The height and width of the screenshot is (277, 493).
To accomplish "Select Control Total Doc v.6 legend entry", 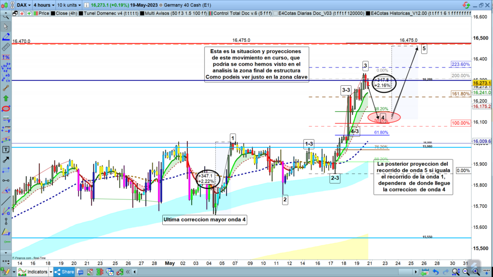I will 242,13.
